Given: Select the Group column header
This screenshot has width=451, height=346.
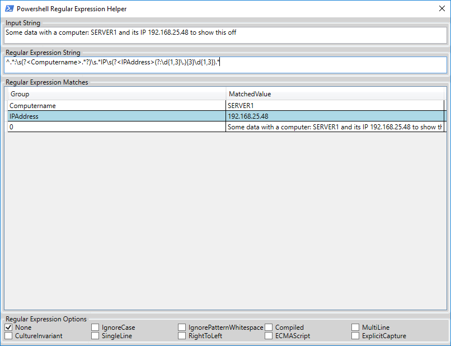Looking at the screenshot, I should tap(116, 94).
